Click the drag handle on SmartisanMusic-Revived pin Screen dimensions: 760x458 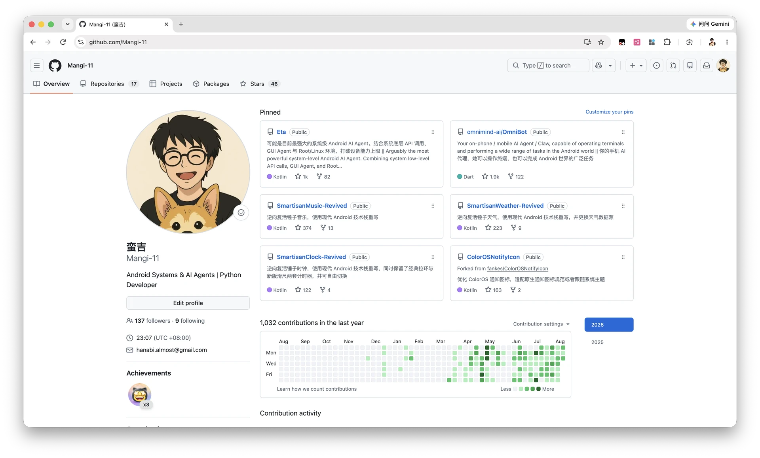[x=433, y=206]
